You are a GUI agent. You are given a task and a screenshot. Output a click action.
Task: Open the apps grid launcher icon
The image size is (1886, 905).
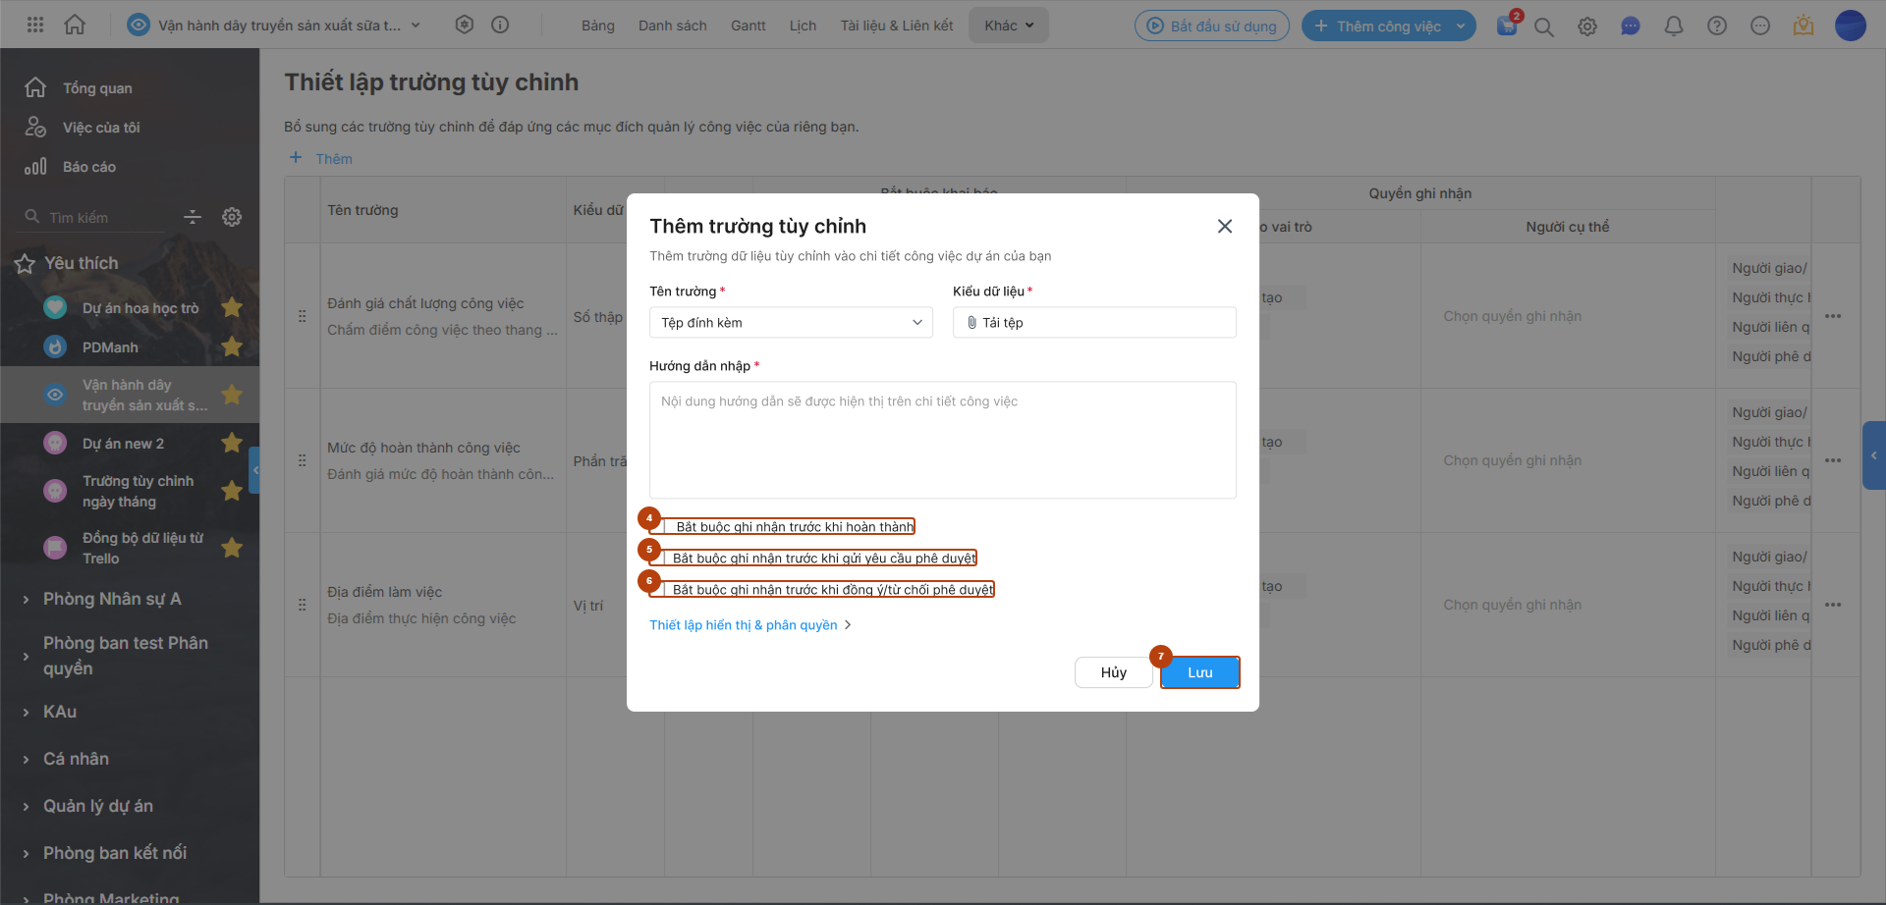tap(35, 26)
